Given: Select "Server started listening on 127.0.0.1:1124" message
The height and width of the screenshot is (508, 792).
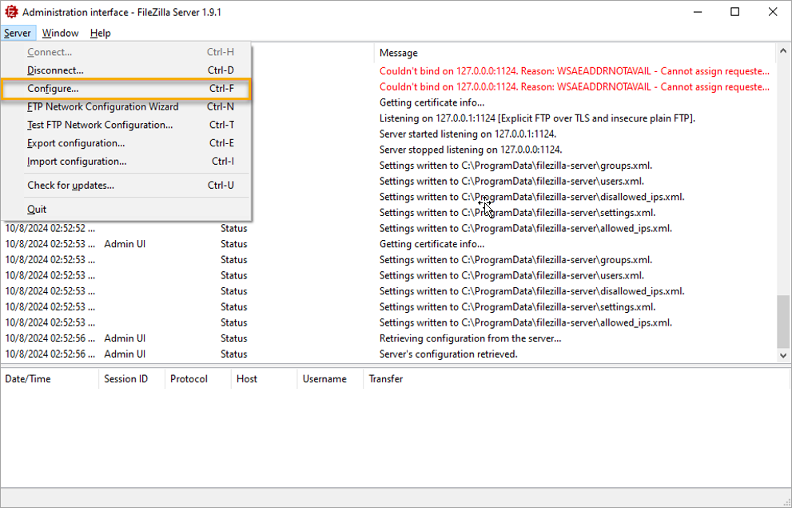Looking at the screenshot, I should point(468,134).
